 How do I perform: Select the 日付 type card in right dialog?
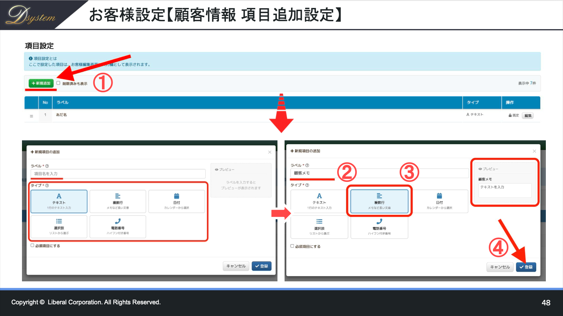439,201
